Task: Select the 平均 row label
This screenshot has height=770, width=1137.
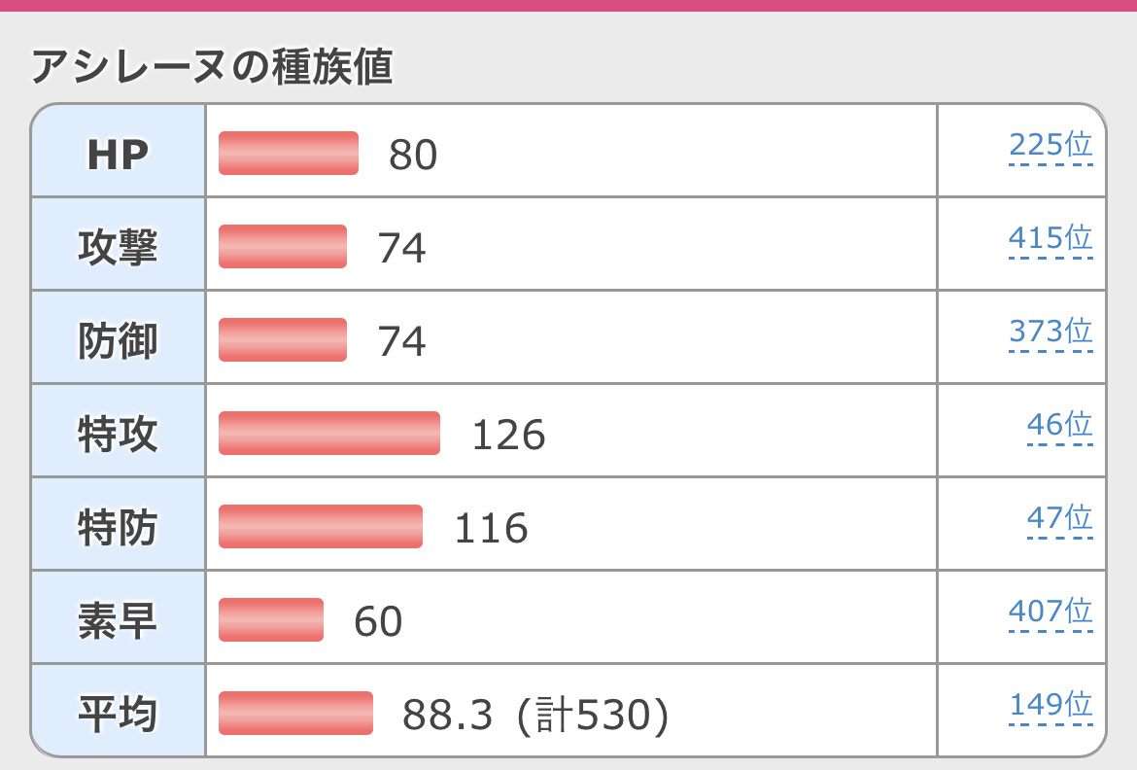Action: pyautogui.click(x=119, y=714)
